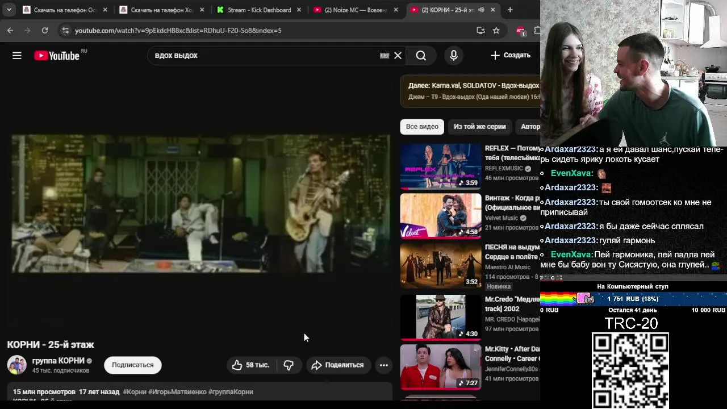Select the Автор filter chip
Viewport: 727px width, 409px height.
pyautogui.click(x=529, y=127)
